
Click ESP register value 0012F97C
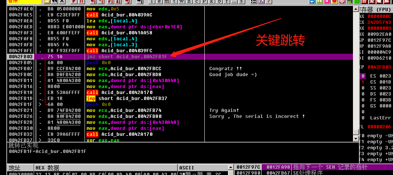(x=379, y=40)
